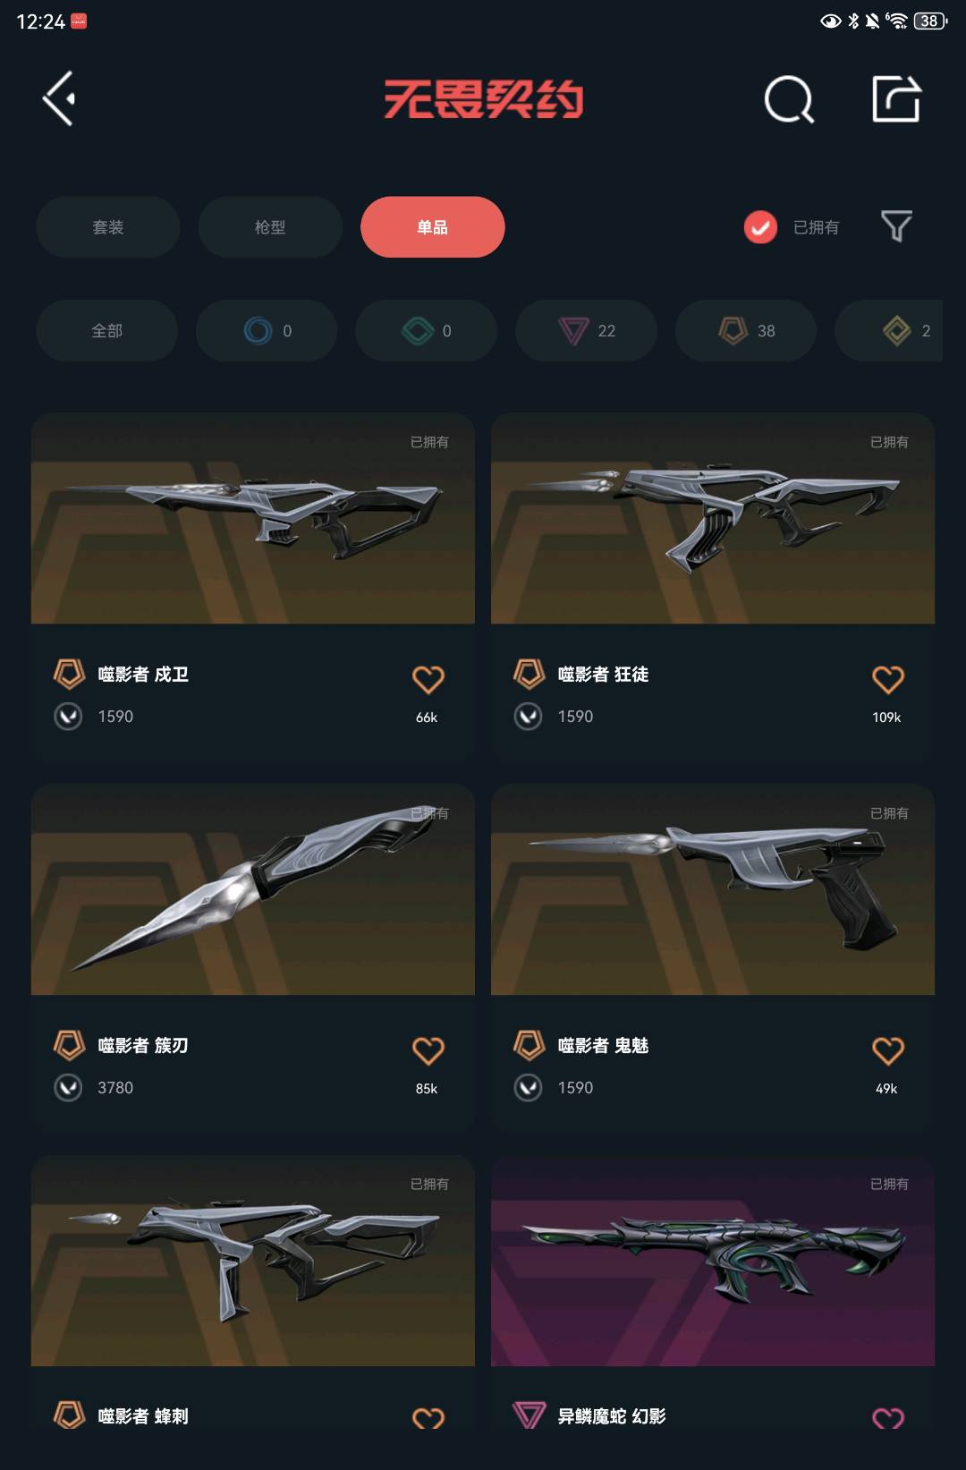Filter by orange pentagon tier with 38

click(746, 331)
